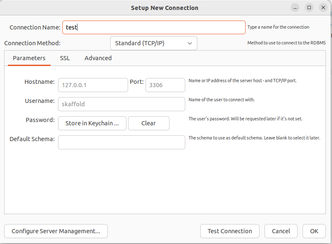Minimize the Setup New Connection window

coord(295,8)
